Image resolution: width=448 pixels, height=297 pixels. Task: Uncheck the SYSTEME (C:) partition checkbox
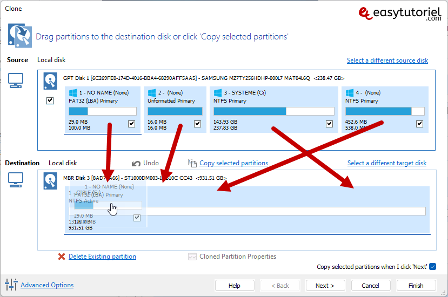click(x=330, y=124)
